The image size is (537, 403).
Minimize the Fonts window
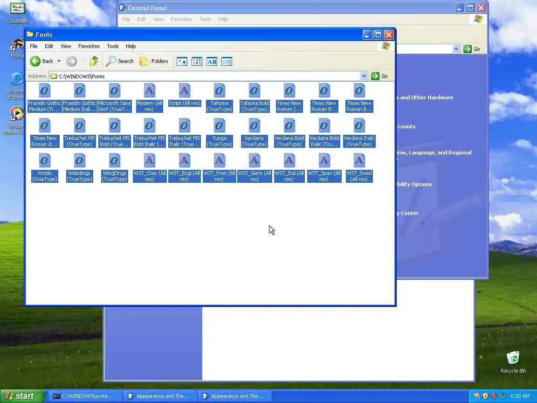(367, 35)
